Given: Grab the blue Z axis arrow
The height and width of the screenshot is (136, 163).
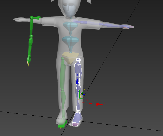Looking at the screenshot, I should (77, 81).
